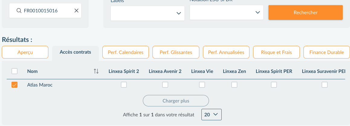Open the Perf. Calendaires tab

pos(126,52)
